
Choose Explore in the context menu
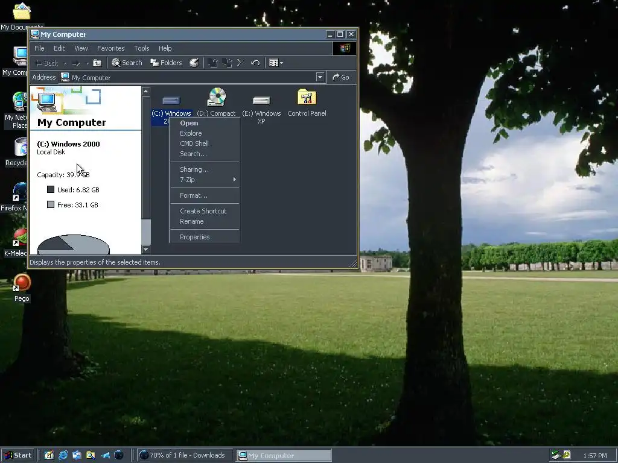[x=204, y=133]
